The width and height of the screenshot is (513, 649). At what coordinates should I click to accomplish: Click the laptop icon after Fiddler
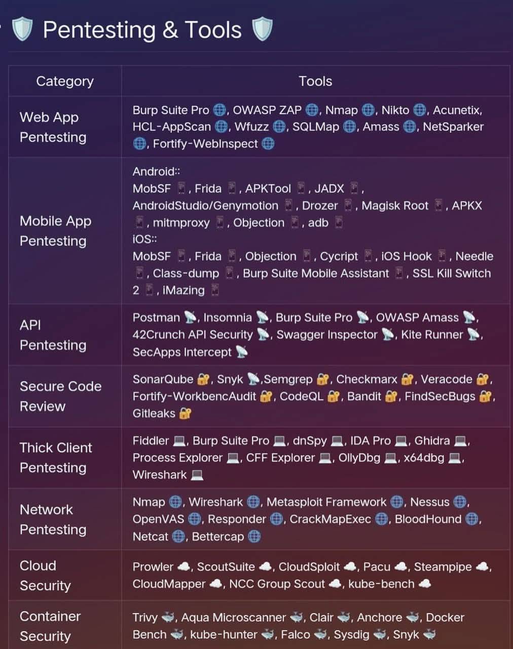(x=179, y=441)
